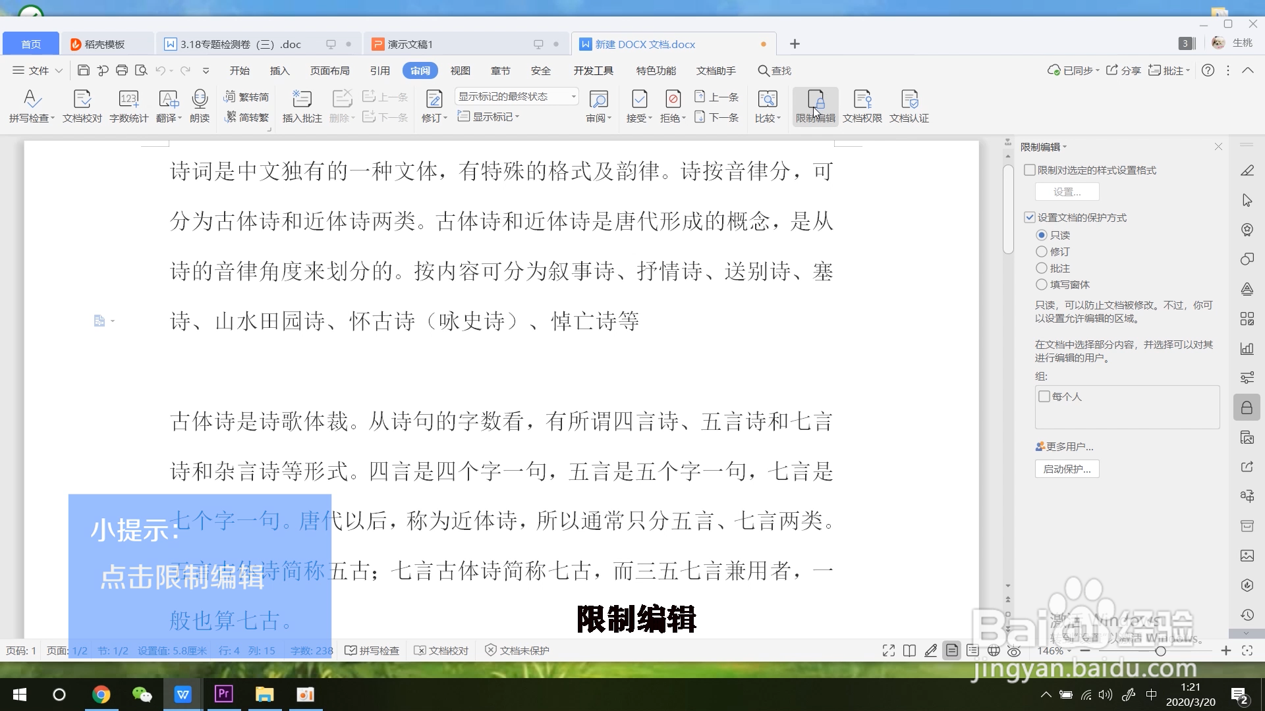Click the pen icon in right sidebar
This screenshot has width=1265, height=711.
1247,171
